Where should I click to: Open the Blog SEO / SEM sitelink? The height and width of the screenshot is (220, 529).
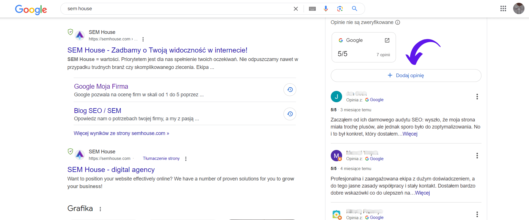(x=98, y=111)
